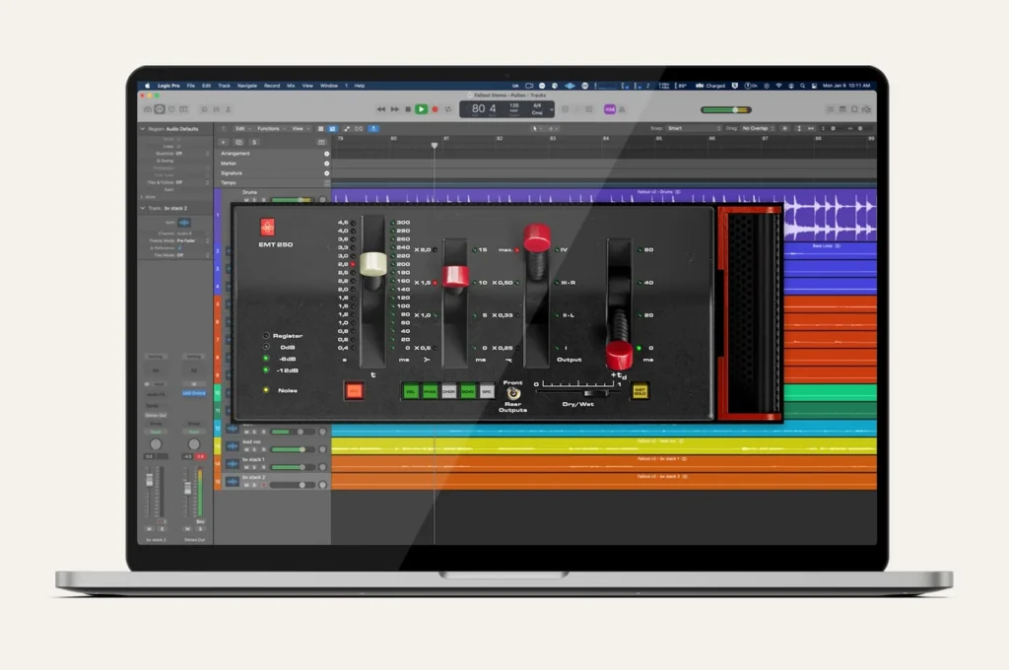This screenshot has height=670, width=1009.
Task: Click the Toolbar button in control bar
Action: pos(184,109)
